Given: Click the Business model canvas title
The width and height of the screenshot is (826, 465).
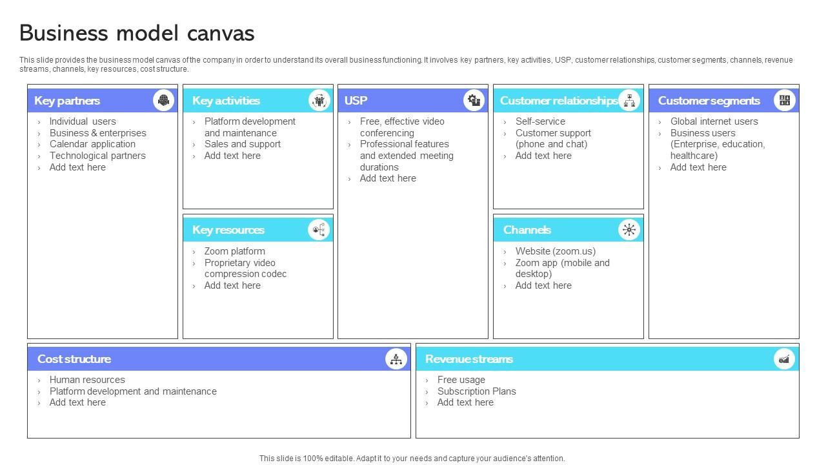Looking at the screenshot, I should point(137,33).
